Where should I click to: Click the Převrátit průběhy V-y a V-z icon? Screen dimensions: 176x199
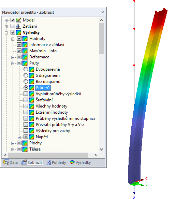click(x=31, y=125)
